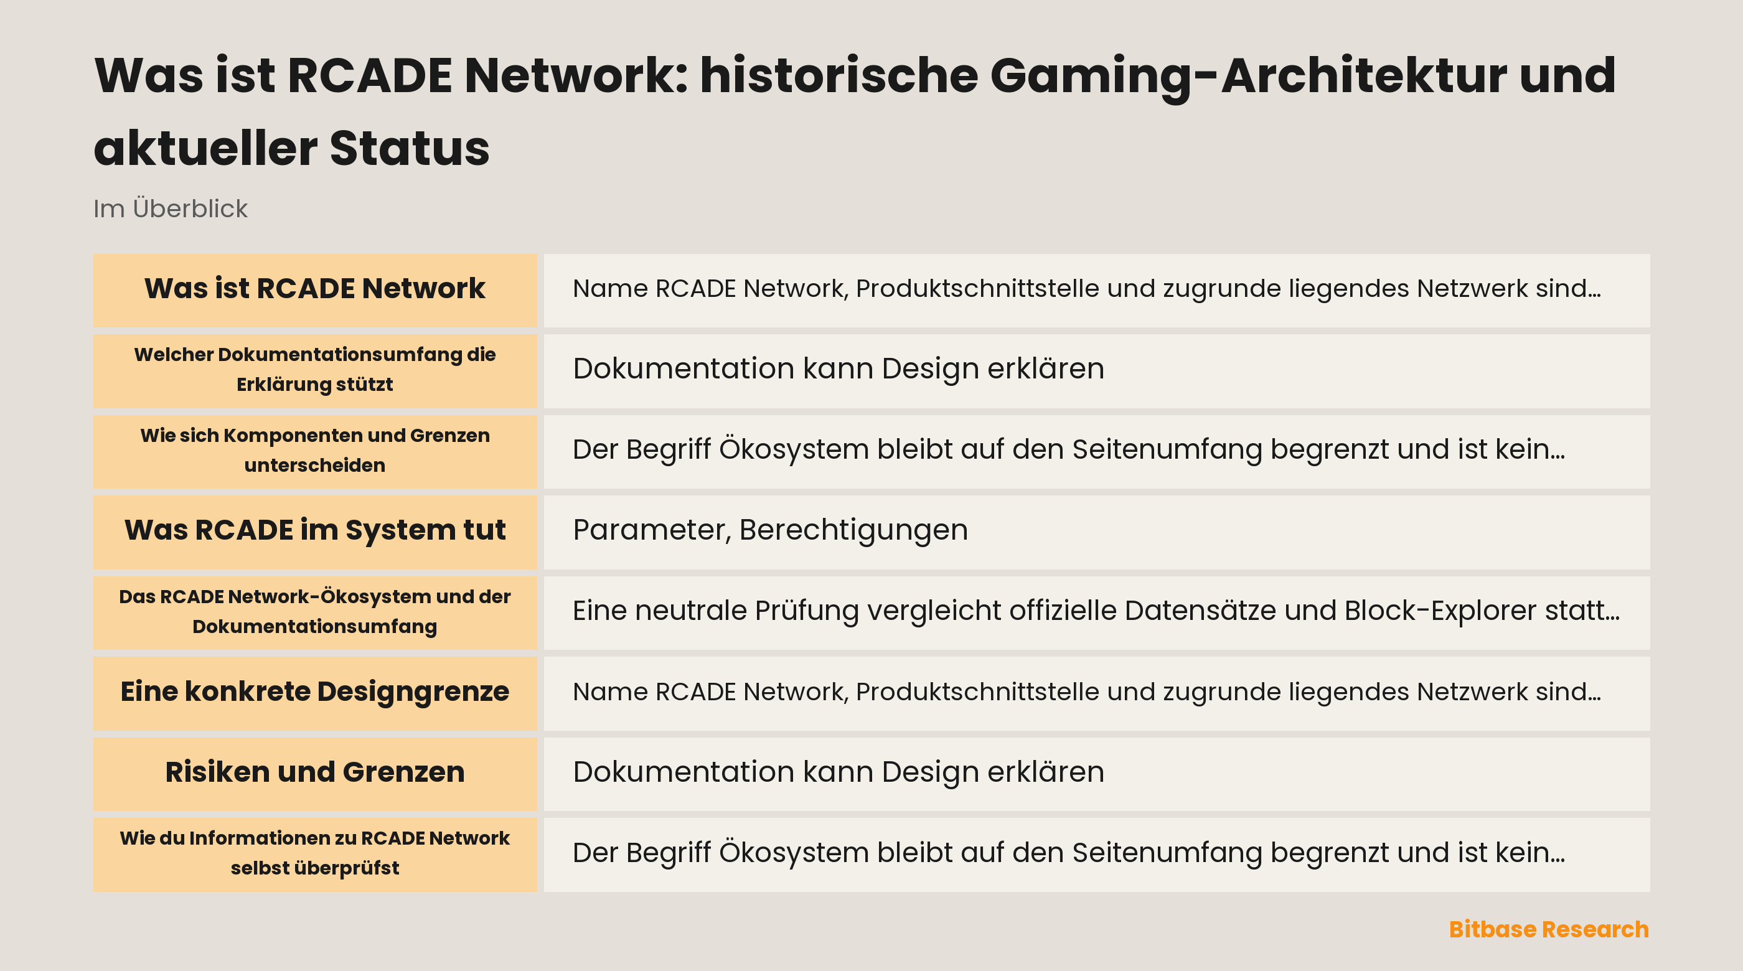Select the 'Der Begriff Ökosystem' cell beside 'Wie du Informationen'
The height and width of the screenshot is (971, 1743).
pos(1096,854)
